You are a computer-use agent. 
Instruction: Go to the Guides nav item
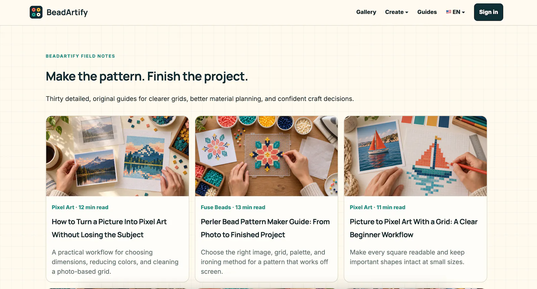point(427,12)
